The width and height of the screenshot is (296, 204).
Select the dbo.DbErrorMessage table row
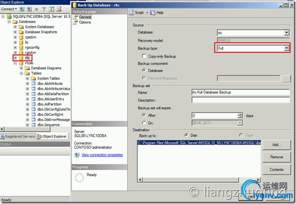(54, 120)
